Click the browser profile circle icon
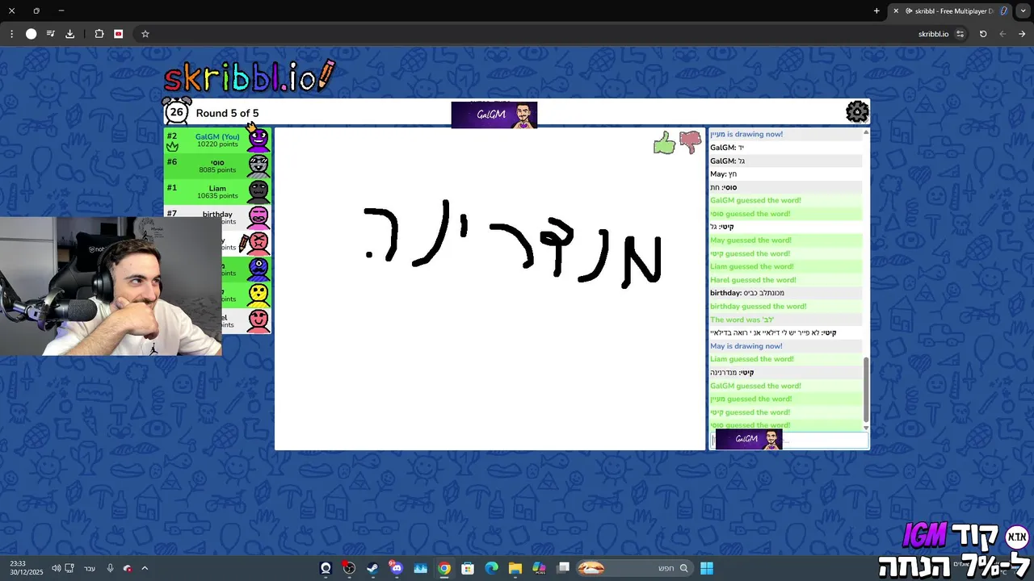Image resolution: width=1034 pixels, height=581 pixels. 32,34
